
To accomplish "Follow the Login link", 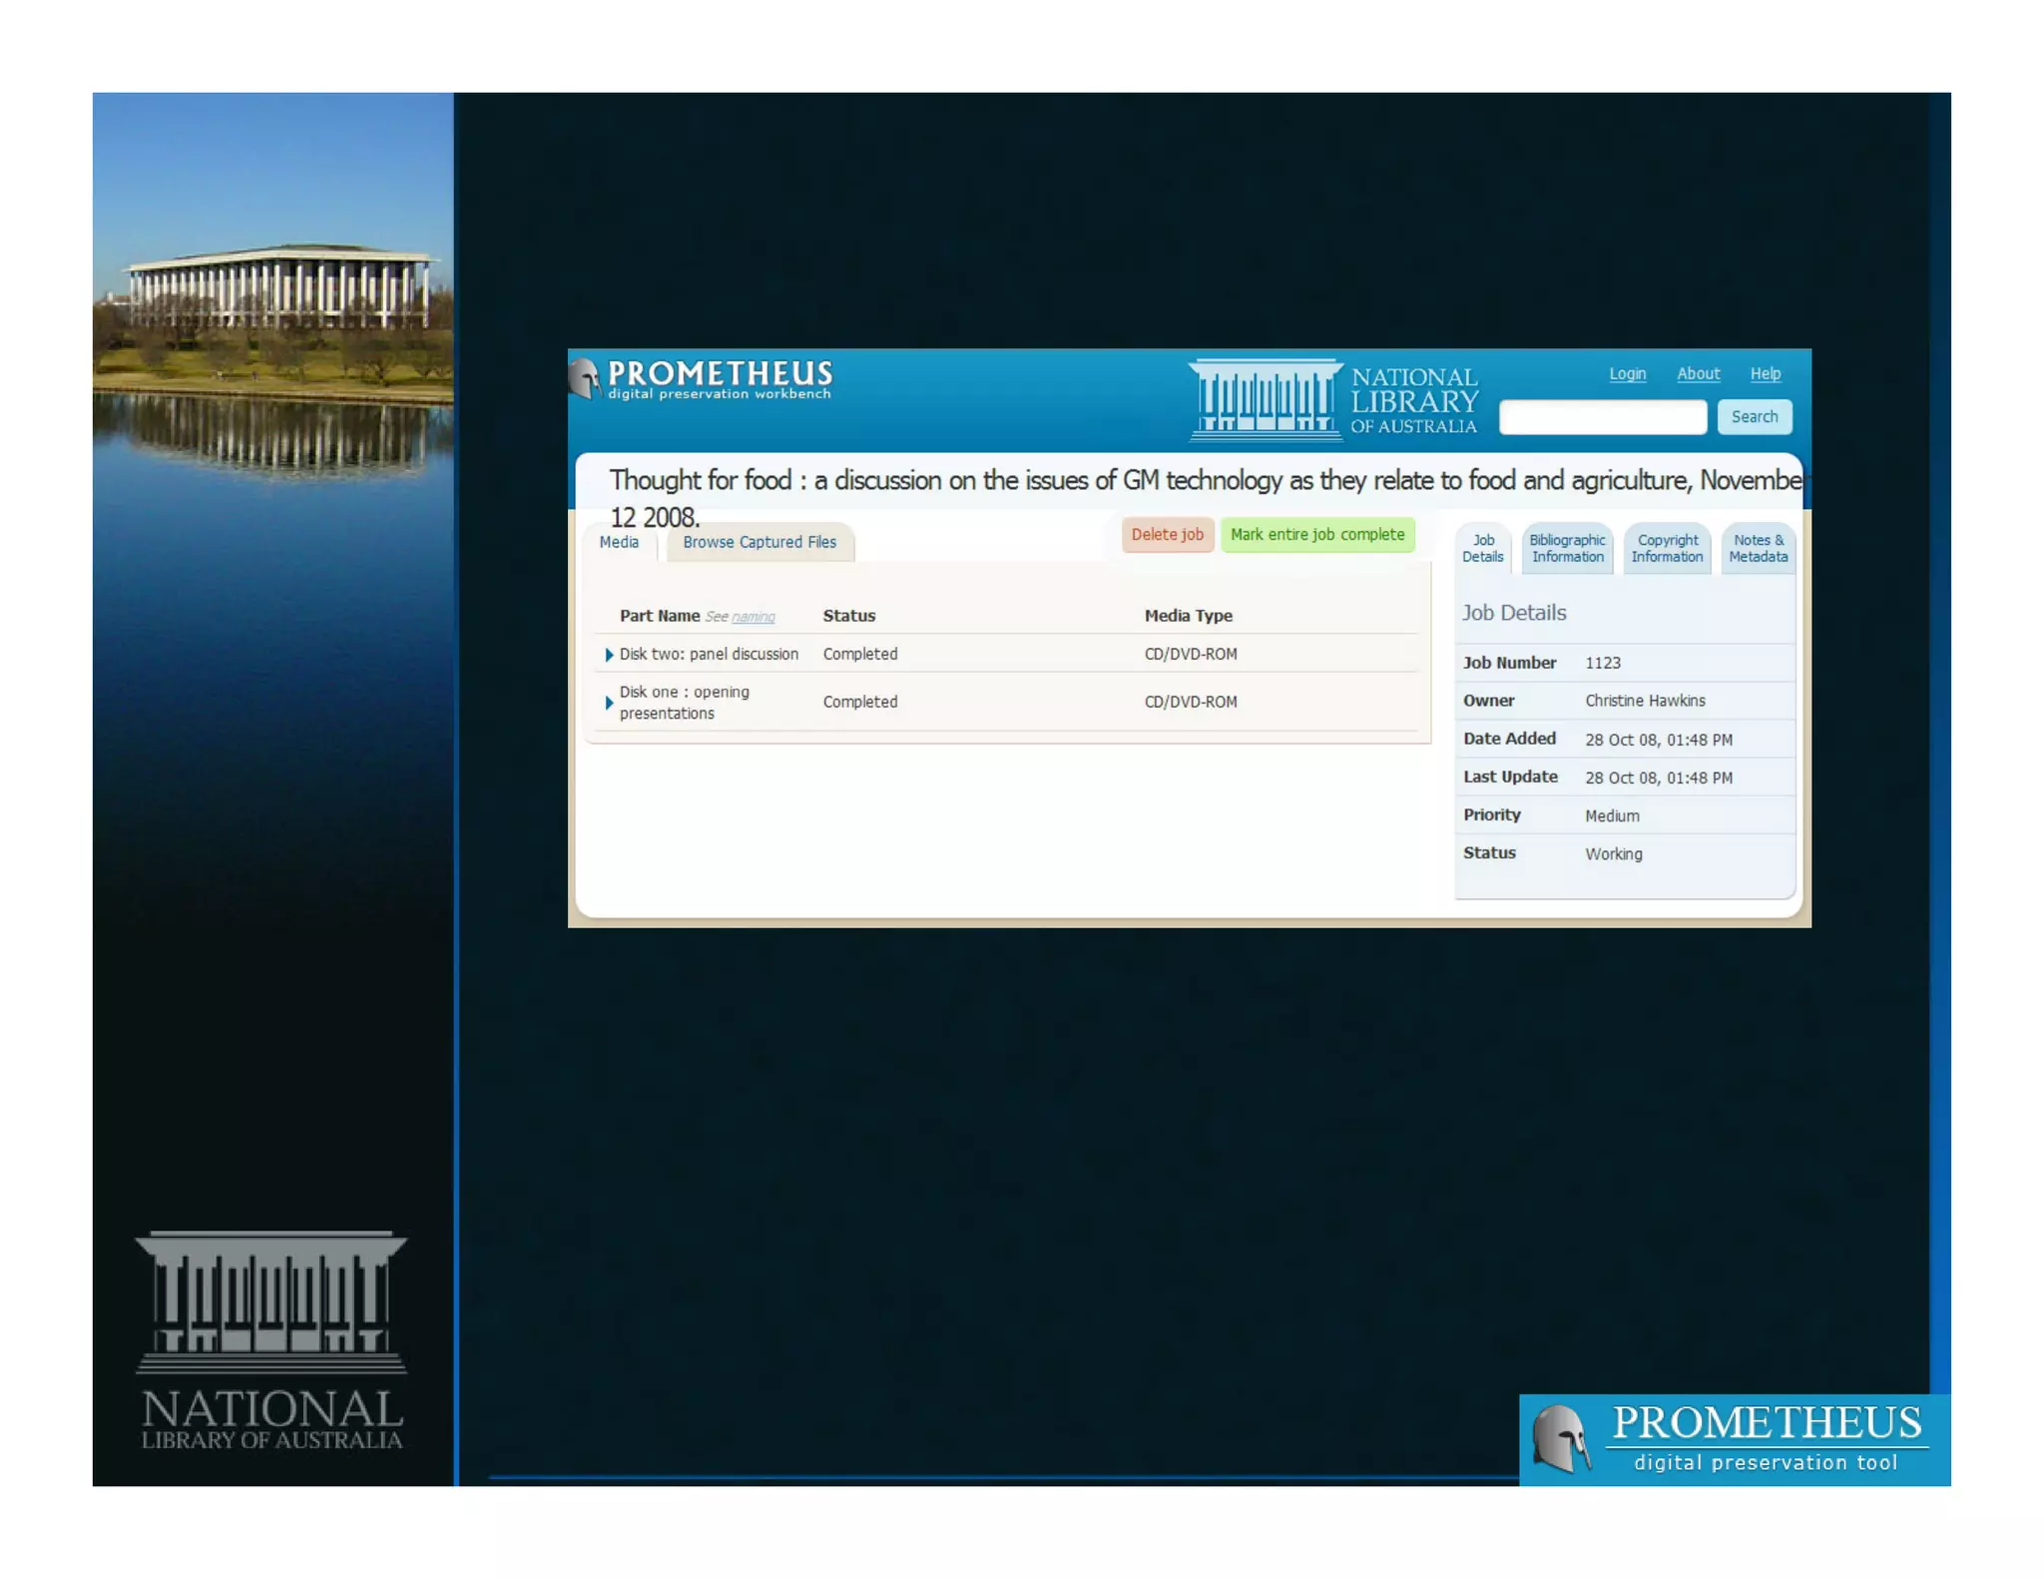I will tap(1627, 373).
